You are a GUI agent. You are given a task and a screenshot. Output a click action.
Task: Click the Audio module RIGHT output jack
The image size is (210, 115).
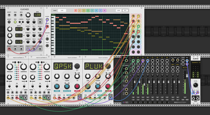(x=198, y=99)
